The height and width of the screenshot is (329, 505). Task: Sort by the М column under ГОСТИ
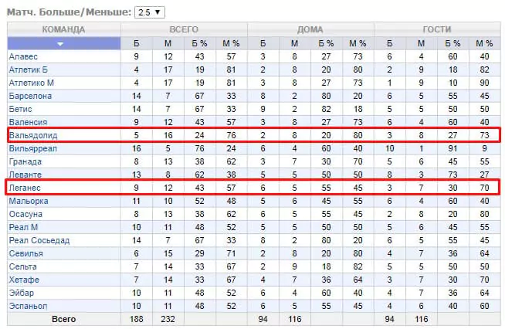point(421,43)
